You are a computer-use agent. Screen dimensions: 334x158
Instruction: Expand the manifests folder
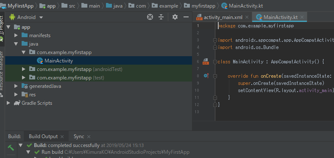click(x=16, y=35)
